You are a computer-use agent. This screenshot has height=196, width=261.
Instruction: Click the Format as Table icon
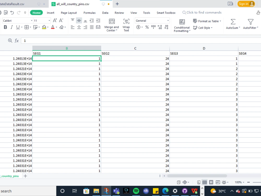(195, 21)
